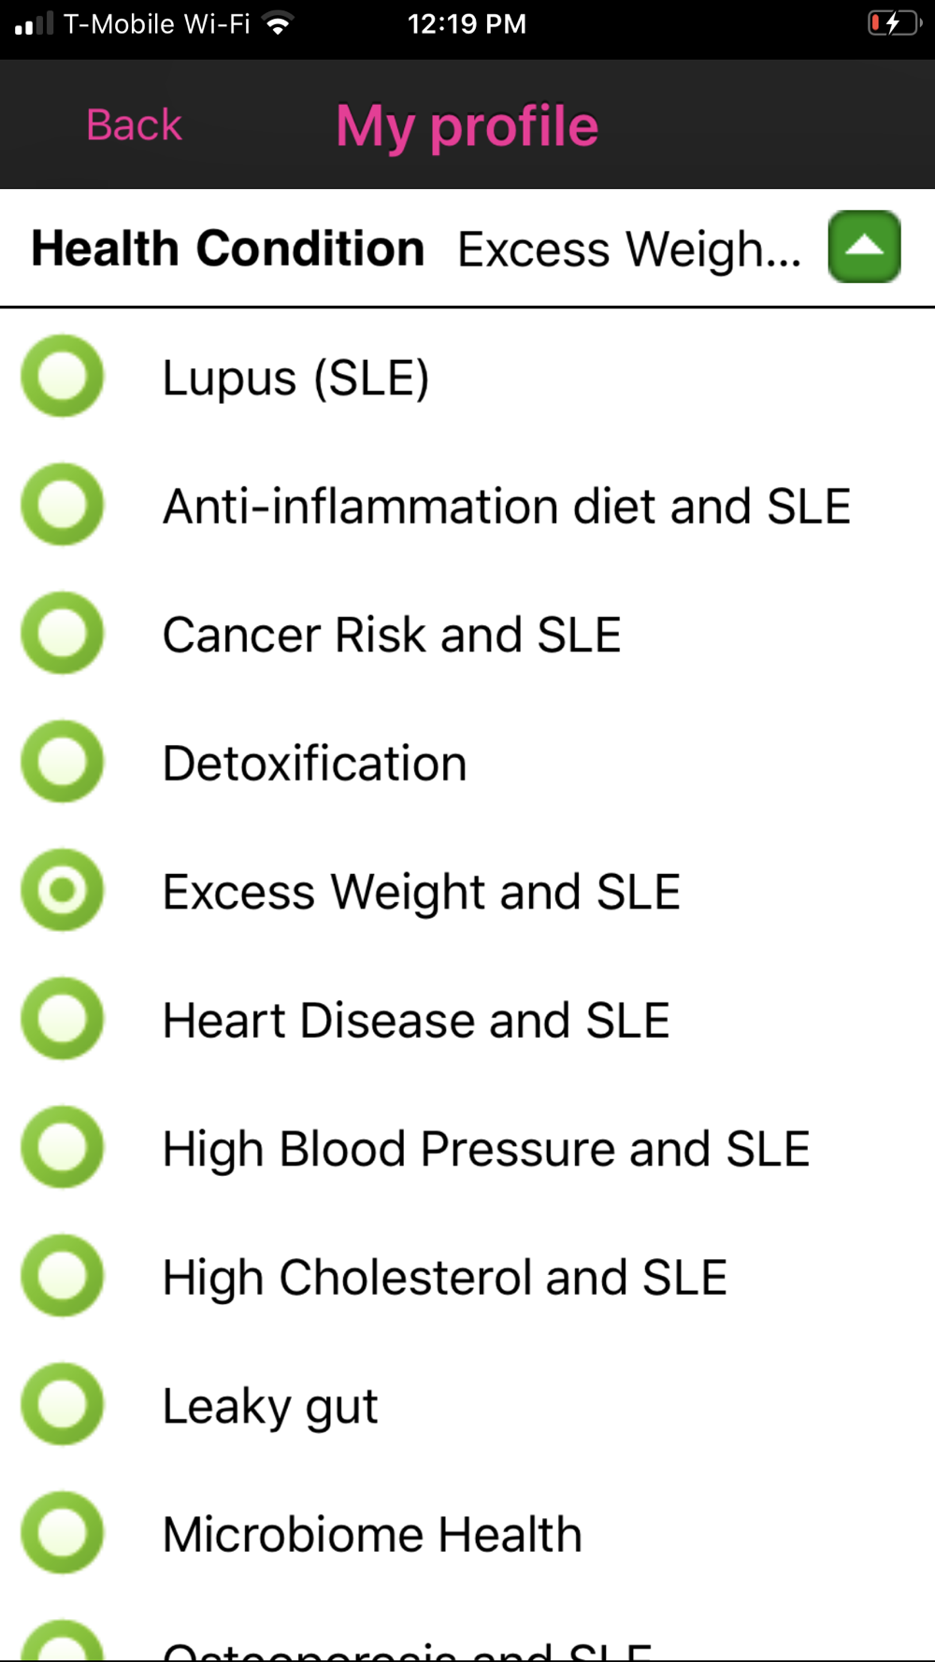The height and width of the screenshot is (1662, 935).
Task: Tap the My profile title
Action: click(467, 126)
